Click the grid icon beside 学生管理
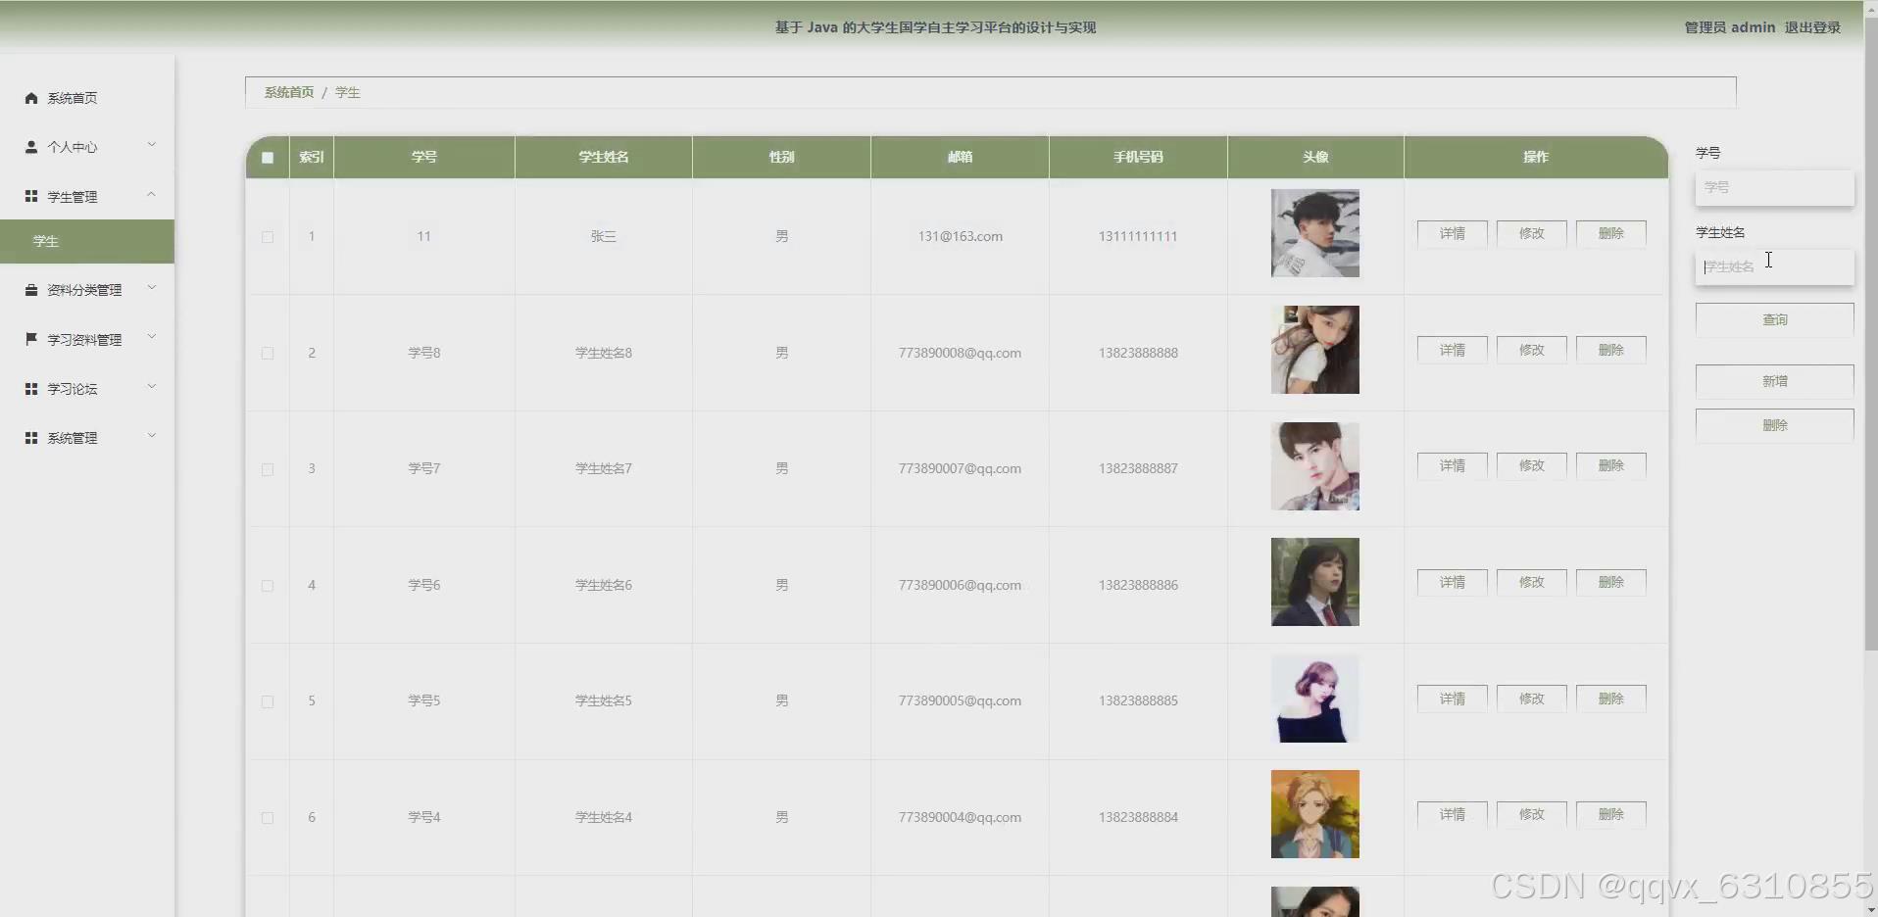 pos(31,196)
